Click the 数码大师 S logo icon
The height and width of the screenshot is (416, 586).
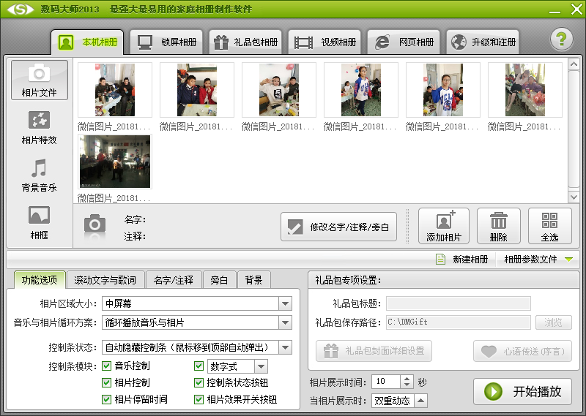tap(21, 9)
